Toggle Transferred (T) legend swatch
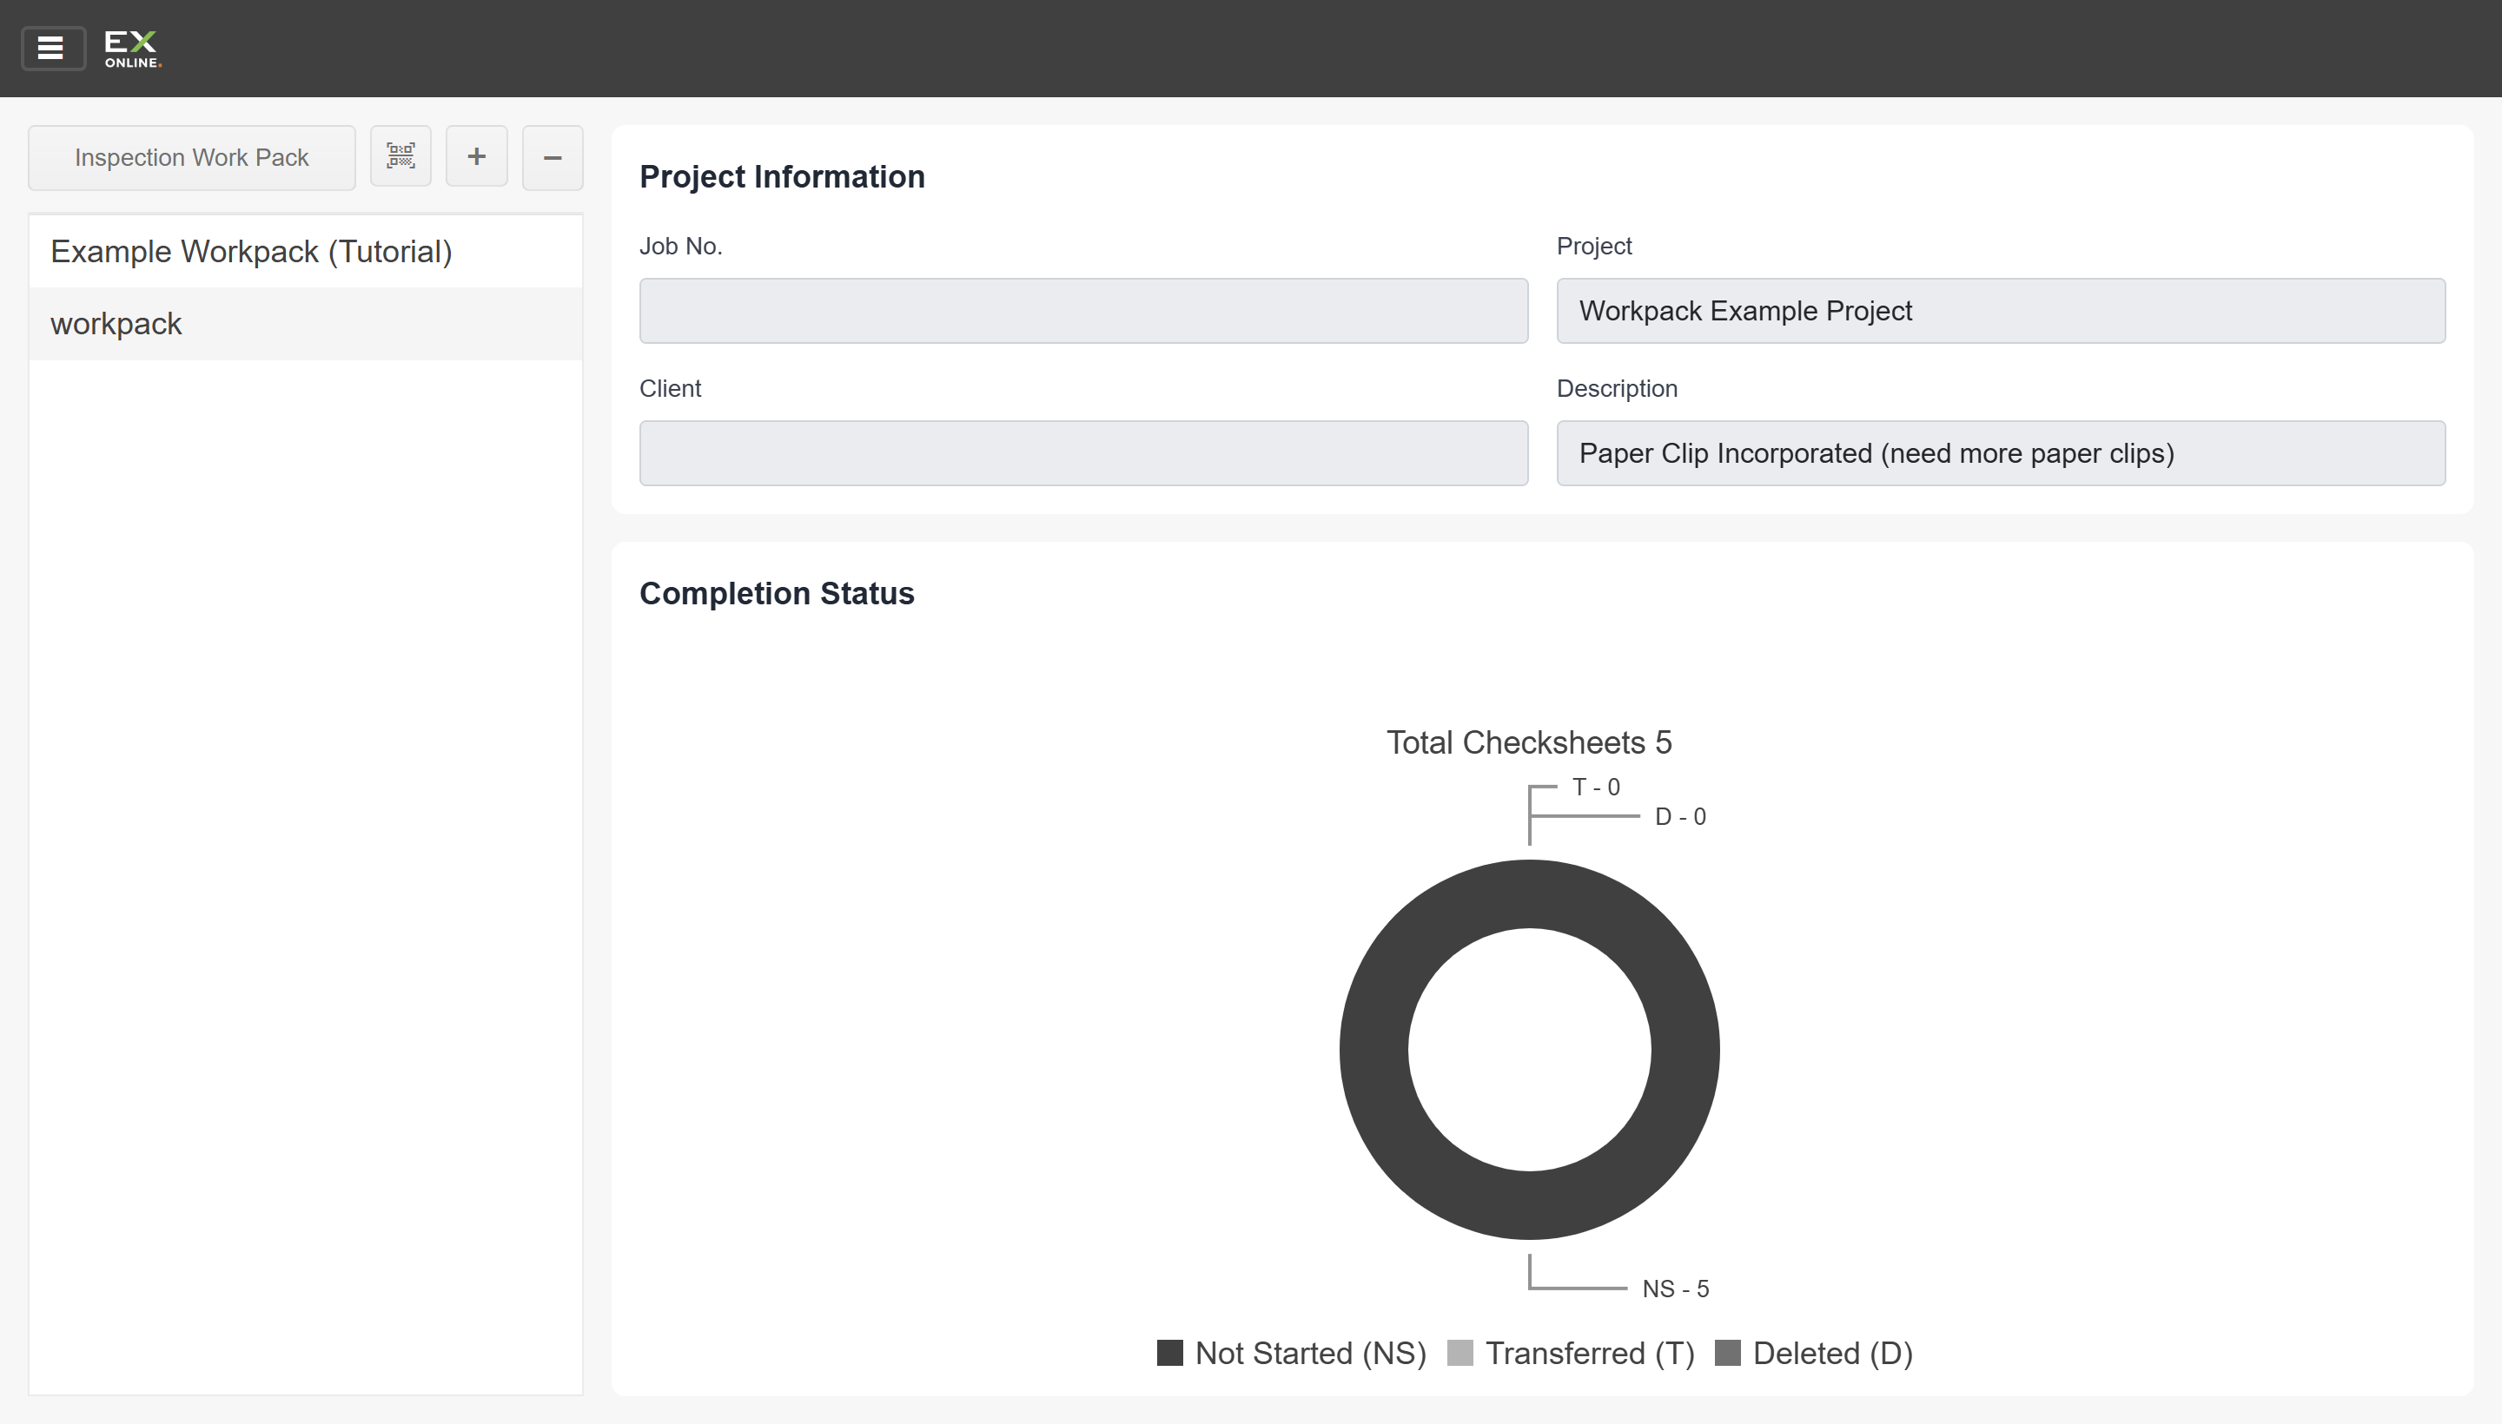2502x1424 pixels. pos(1459,1353)
